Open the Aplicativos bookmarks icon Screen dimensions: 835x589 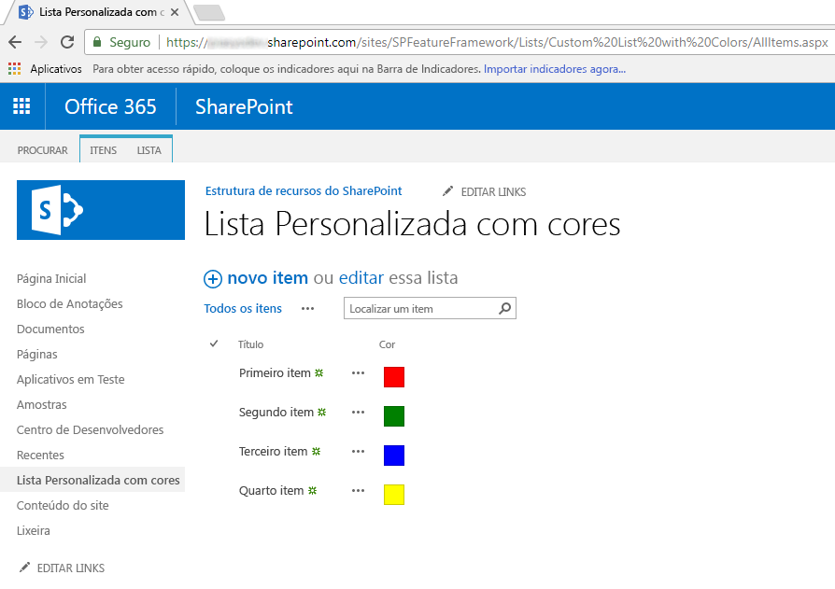coord(14,69)
